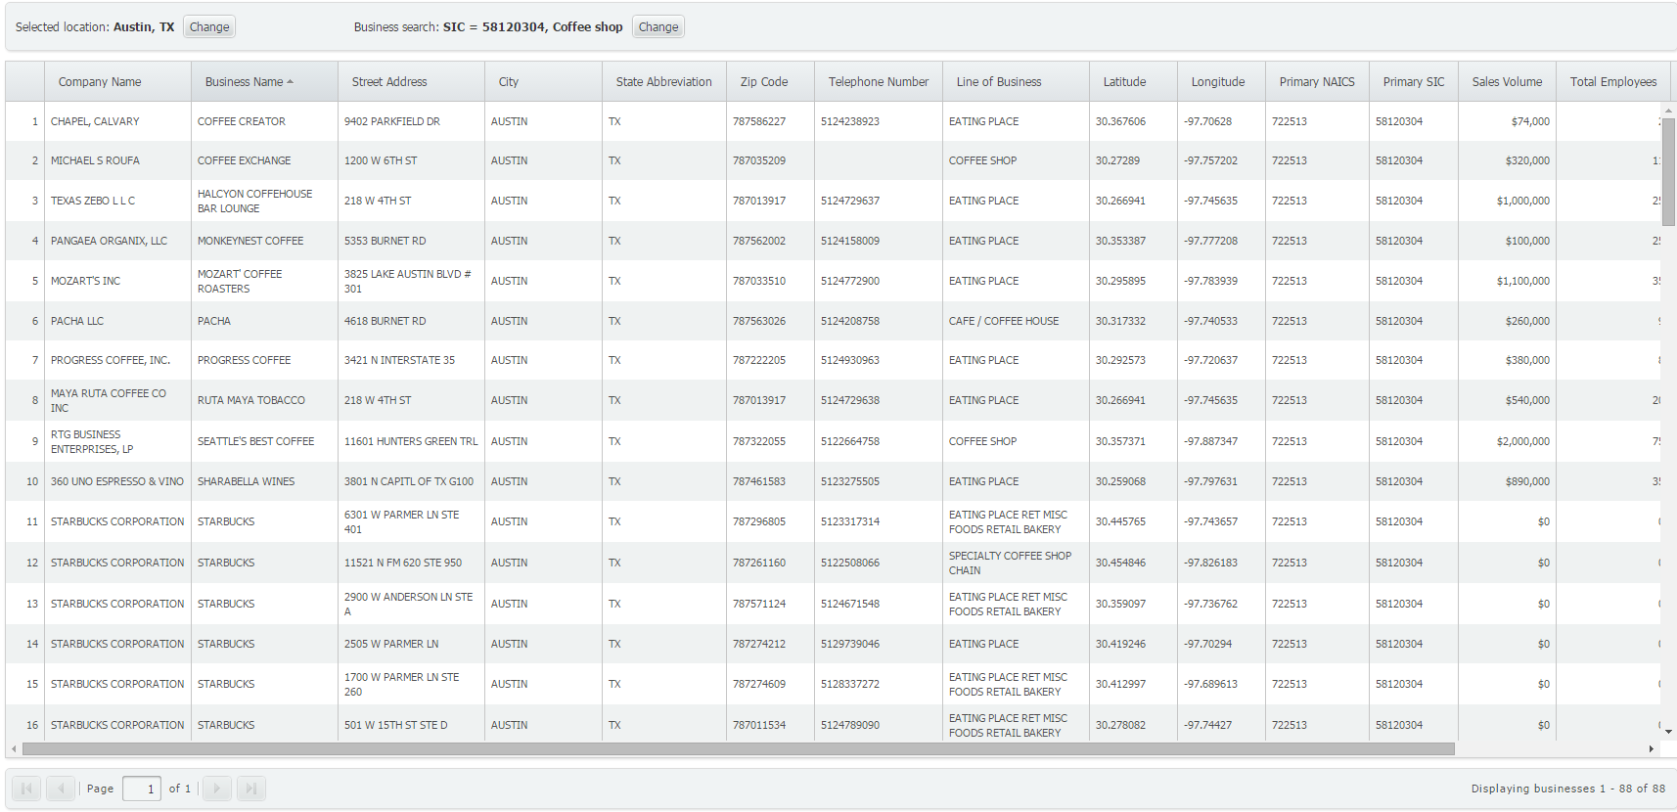Click the vertical scrollbar up arrow
This screenshot has height=812, width=1677.
coord(1668,110)
